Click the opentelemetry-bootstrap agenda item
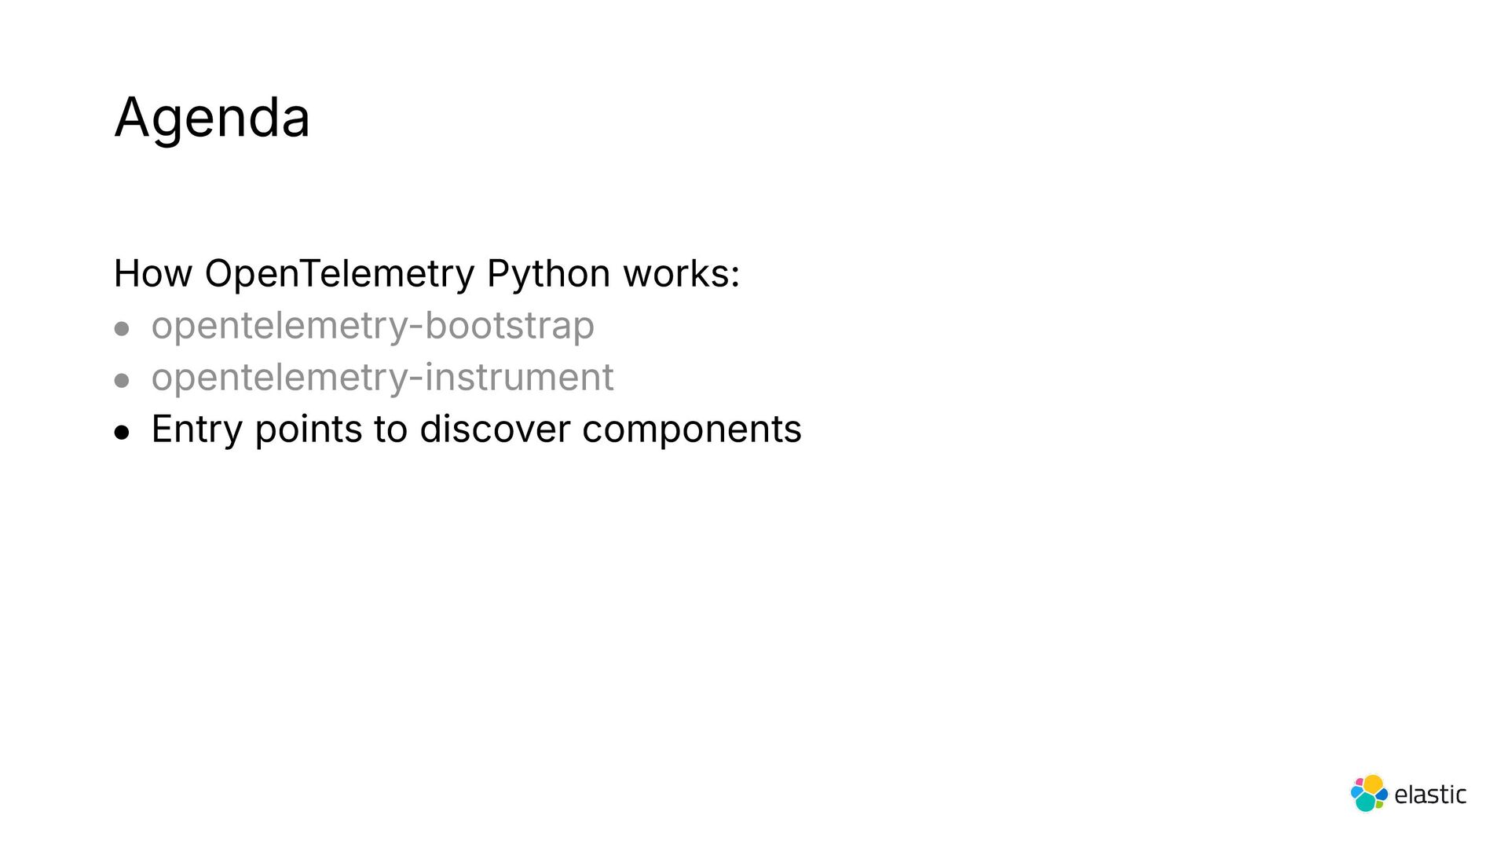The height and width of the screenshot is (848, 1508). coord(373,326)
